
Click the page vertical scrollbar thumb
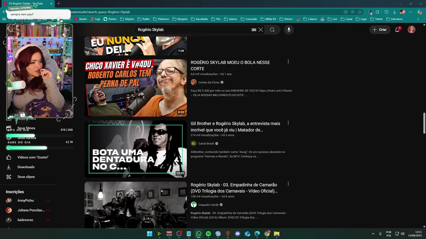pos(424,123)
